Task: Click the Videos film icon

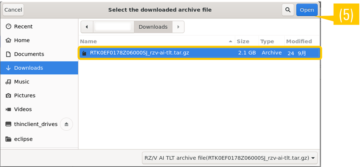Action: click(8, 109)
